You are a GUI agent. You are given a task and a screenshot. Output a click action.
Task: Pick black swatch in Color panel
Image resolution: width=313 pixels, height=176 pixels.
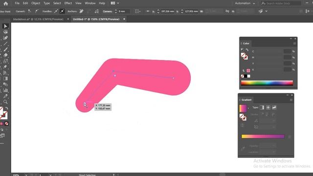pos(246,76)
